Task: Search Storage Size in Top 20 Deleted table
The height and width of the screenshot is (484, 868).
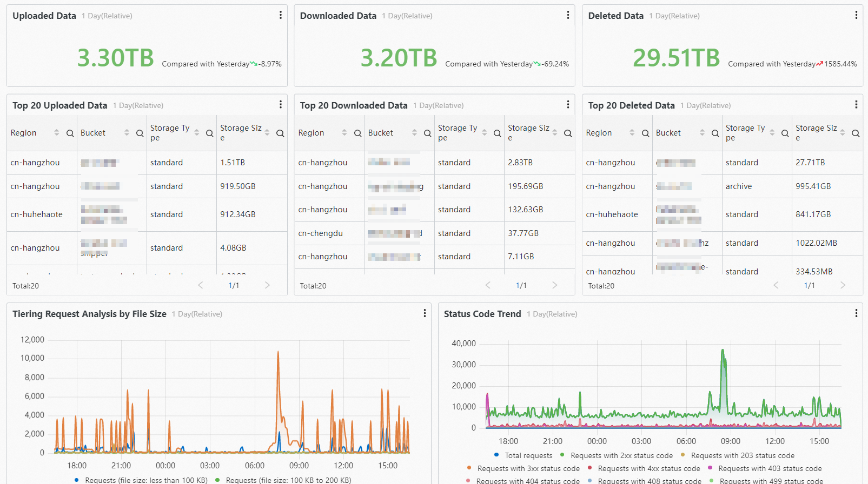Action: tap(856, 133)
